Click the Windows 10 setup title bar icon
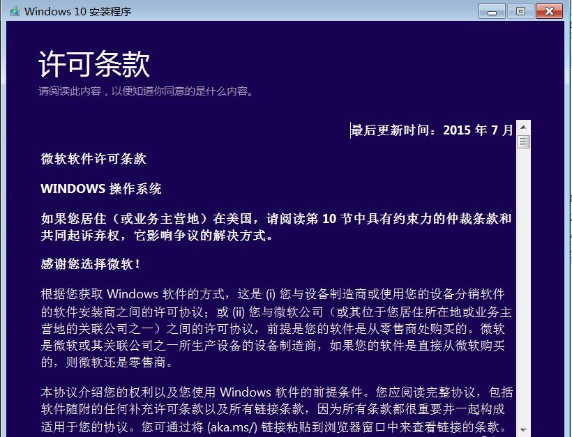572x437 pixels. point(14,11)
